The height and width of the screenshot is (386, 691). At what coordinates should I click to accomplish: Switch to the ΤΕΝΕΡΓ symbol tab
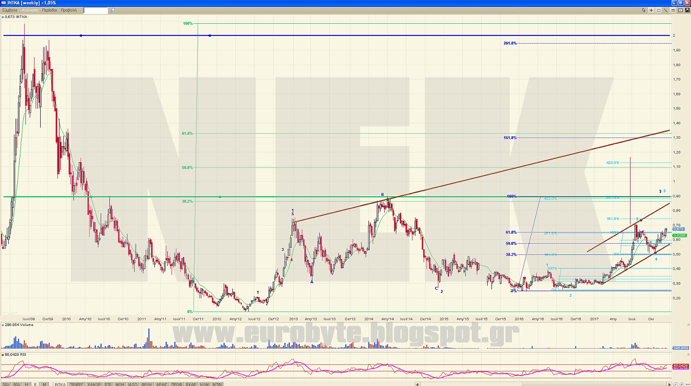pos(76,384)
